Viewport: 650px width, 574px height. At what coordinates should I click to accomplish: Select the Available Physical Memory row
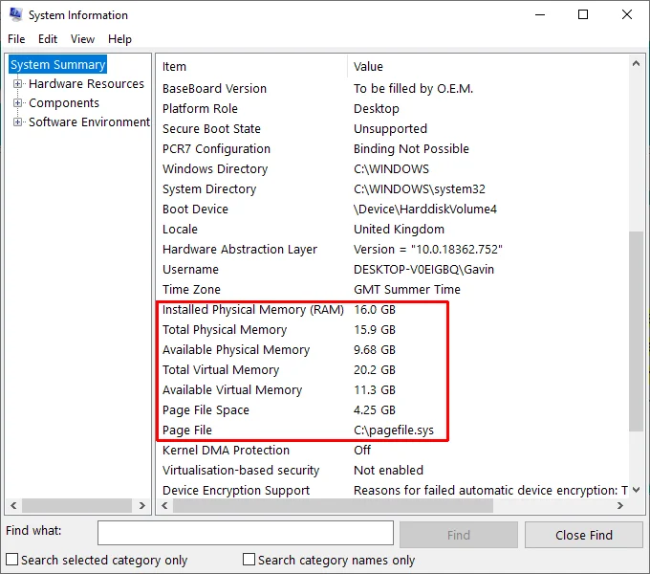tap(392, 350)
